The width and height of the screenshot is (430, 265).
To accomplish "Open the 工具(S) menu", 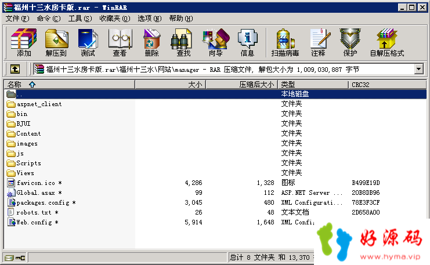I will (80, 19).
